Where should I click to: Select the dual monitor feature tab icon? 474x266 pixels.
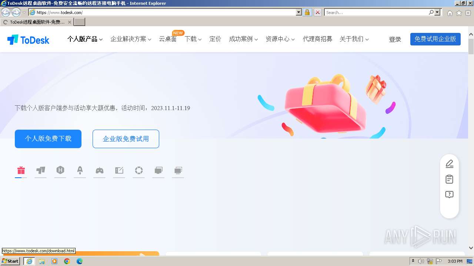pyautogui.click(x=158, y=170)
